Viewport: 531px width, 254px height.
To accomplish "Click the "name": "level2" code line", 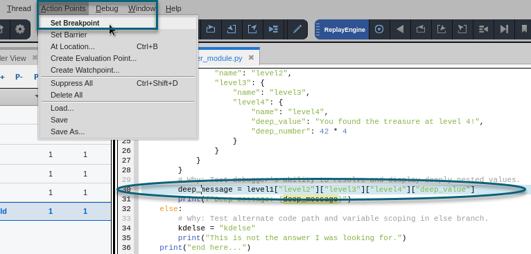I will (x=253, y=73).
